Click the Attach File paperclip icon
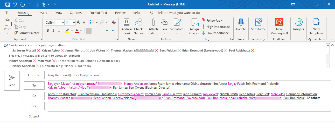 point(153,22)
